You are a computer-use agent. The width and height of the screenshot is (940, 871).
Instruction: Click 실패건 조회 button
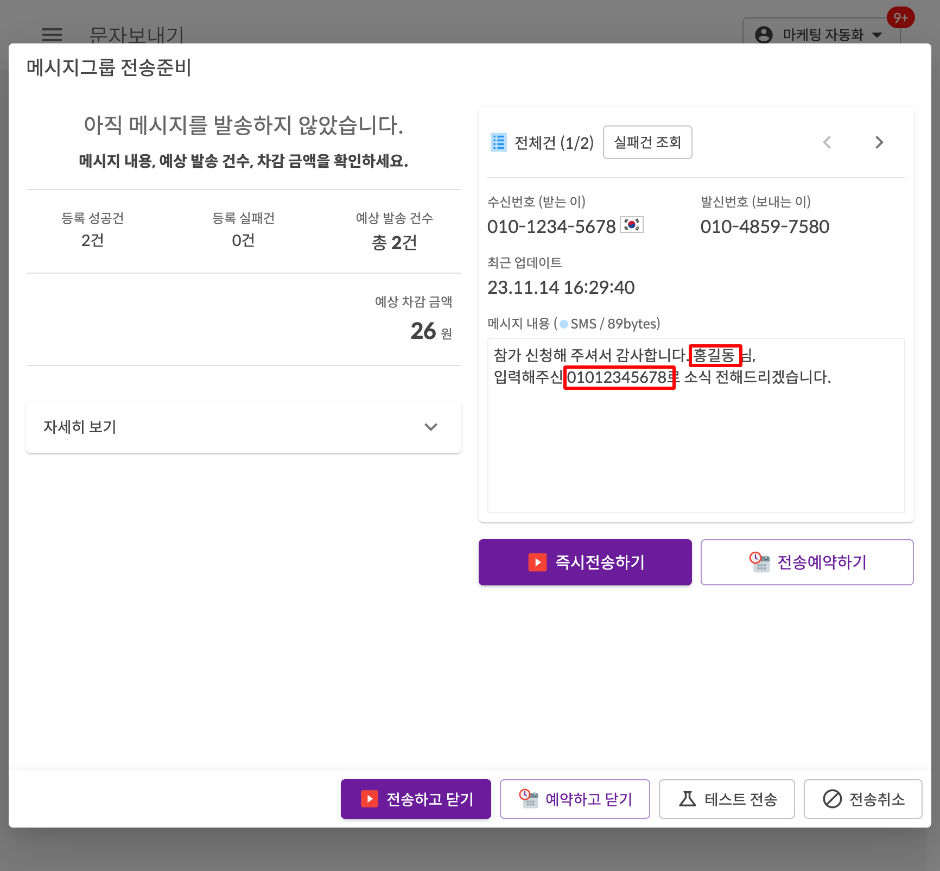point(647,142)
